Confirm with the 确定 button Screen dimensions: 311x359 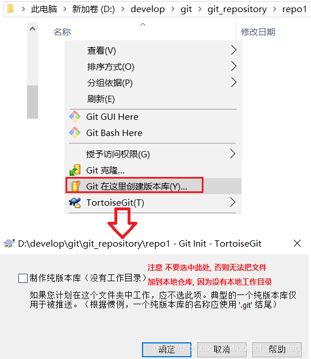click(x=167, y=350)
